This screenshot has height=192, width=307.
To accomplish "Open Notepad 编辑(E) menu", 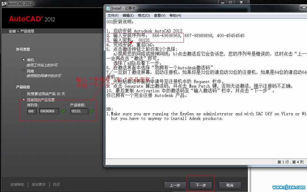I will pyautogui.click(x=128, y=16).
